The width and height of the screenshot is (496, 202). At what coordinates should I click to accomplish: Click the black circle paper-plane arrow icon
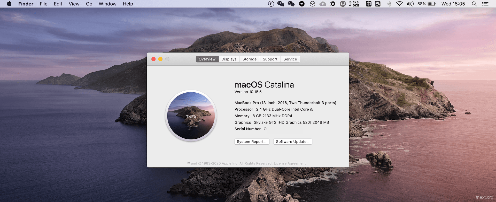pyautogui.click(x=302, y=4)
